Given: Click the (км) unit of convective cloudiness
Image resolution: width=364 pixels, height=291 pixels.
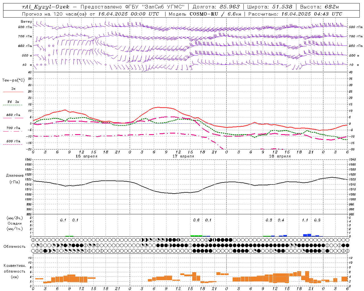Looking at the screenshot, I should tap(15, 277).
